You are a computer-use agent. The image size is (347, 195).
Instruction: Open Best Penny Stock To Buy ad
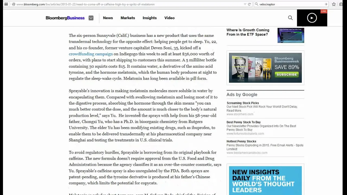(x=243, y=122)
